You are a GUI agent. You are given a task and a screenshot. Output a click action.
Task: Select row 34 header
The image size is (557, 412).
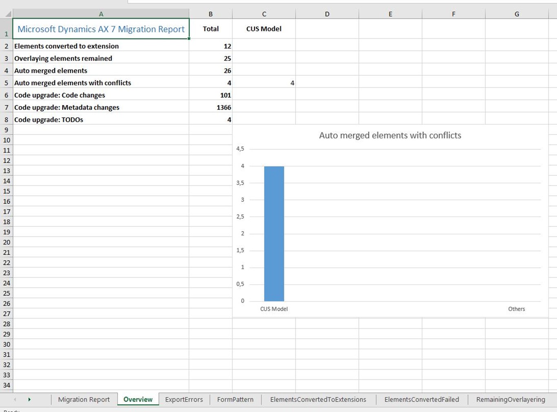point(6,385)
